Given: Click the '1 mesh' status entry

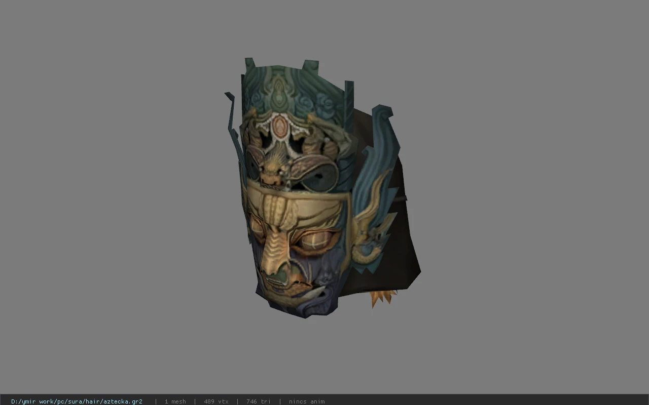Looking at the screenshot, I should (x=175, y=401).
